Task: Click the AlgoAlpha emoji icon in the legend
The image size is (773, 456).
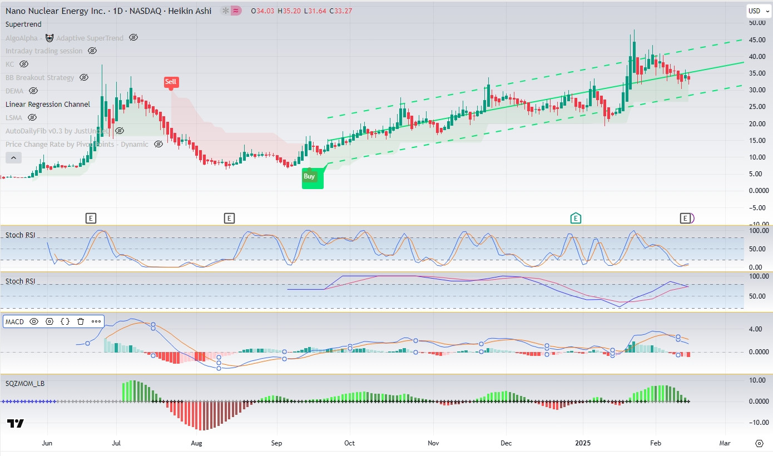Action: (49, 38)
